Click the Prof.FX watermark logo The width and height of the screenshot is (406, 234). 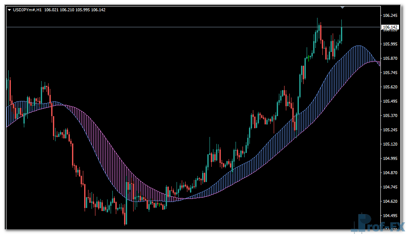tap(379, 224)
